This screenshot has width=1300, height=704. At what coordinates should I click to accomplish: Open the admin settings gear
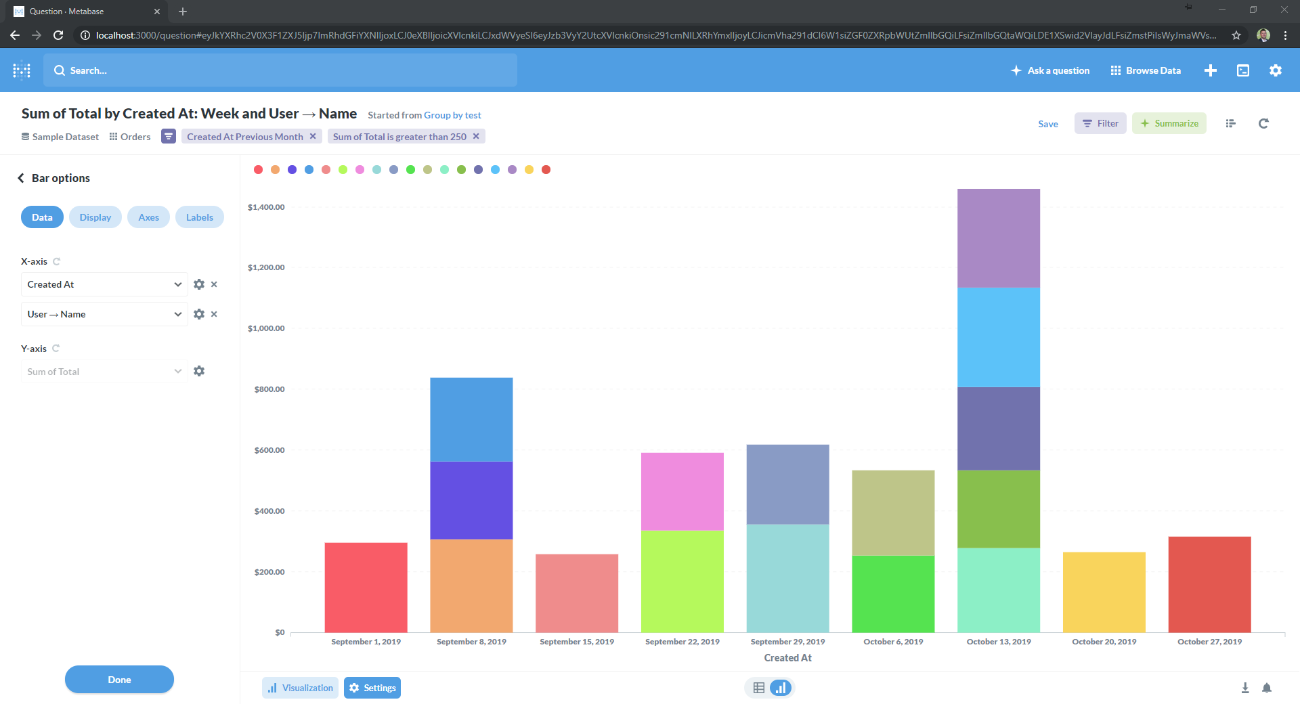(x=1276, y=70)
